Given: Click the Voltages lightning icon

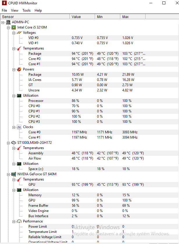Looking at the screenshot, I should [19, 33].
